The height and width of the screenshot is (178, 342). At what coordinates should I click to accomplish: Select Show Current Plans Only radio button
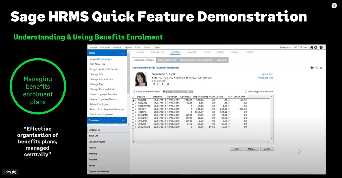pyautogui.click(x=164, y=92)
